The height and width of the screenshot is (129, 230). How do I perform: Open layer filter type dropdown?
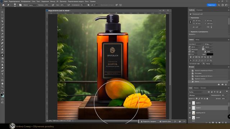(x=196, y=92)
